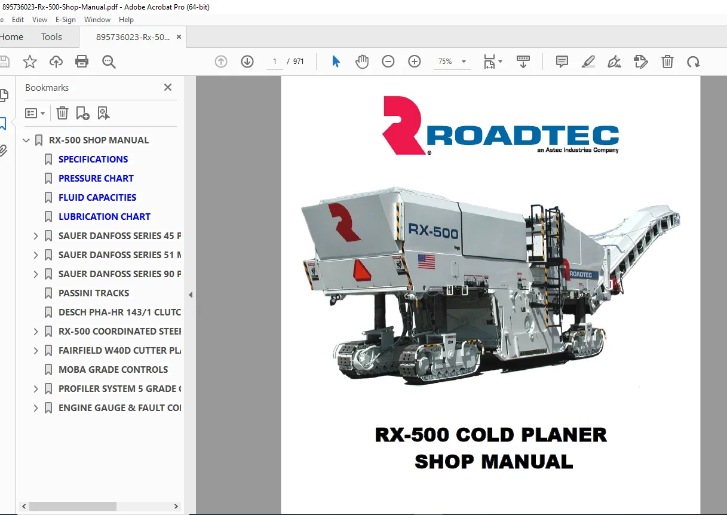Zoom in with plus icon
The height and width of the screenshot is (515, 727).
415,62
